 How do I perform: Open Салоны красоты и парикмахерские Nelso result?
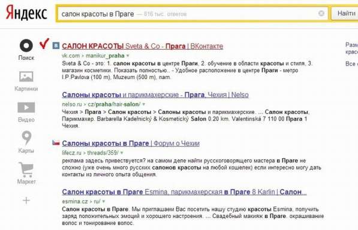155,95
